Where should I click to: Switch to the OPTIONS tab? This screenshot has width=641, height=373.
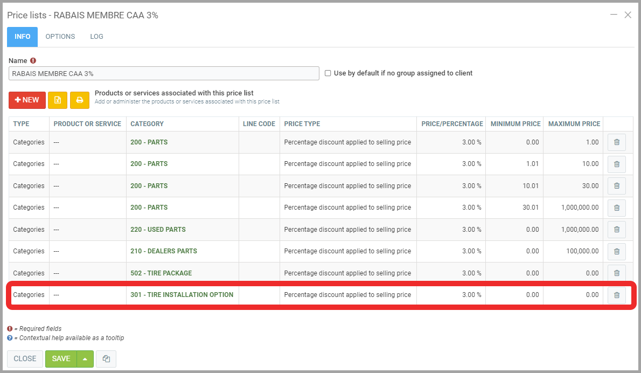click(x=60, y=37)
